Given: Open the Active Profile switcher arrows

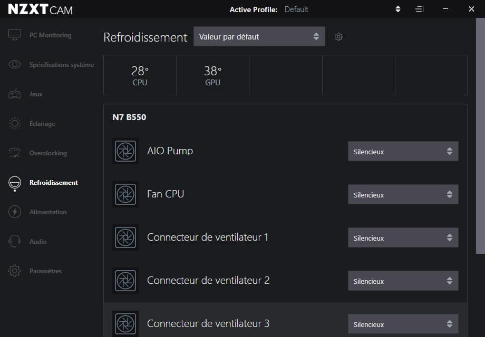Looking at the screenshot, I should pyautogui.click(x=398, y=9).
